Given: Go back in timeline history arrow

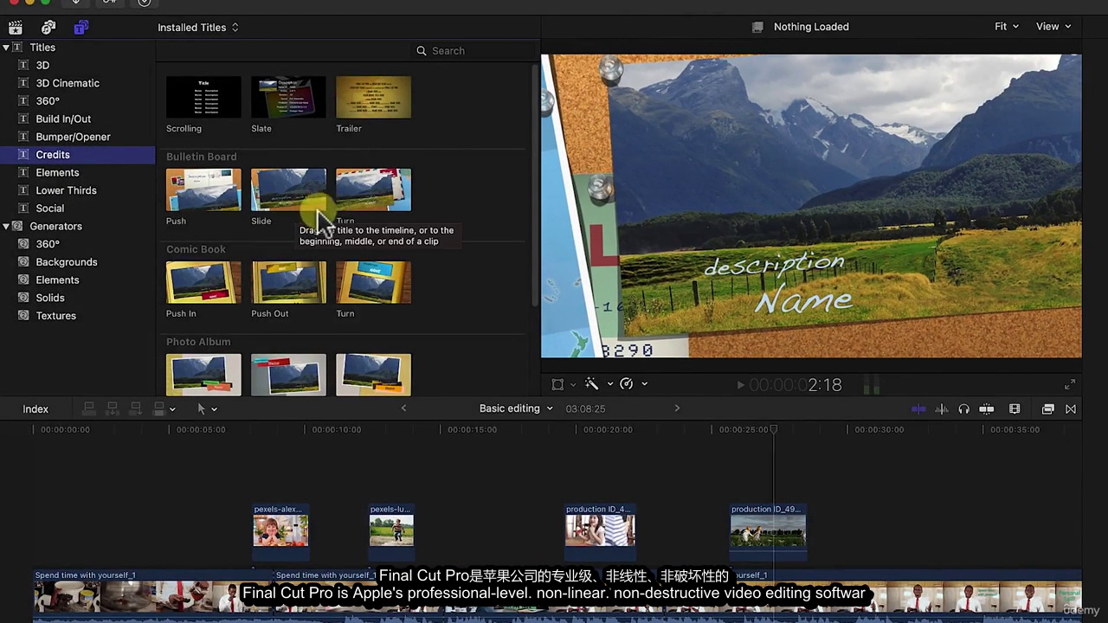Looking at the screenshot, I should coord(403,408).
